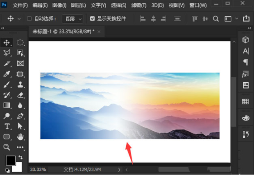Select the Elliptical Marquee tool

click(x=20, y=43)
